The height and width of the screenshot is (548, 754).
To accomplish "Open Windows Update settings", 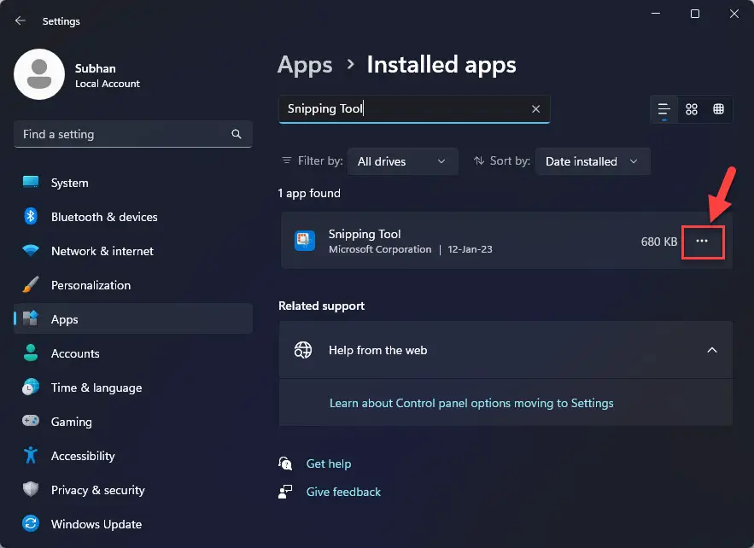I will pyautogui.click(x=133, y=524).
